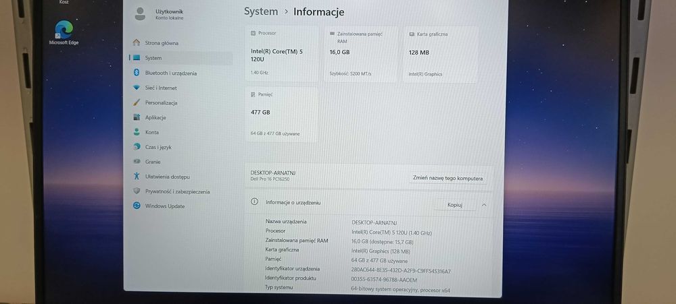676x304 pixels.
Task: Open Aplikacje settings
Action: click(155, 117)
